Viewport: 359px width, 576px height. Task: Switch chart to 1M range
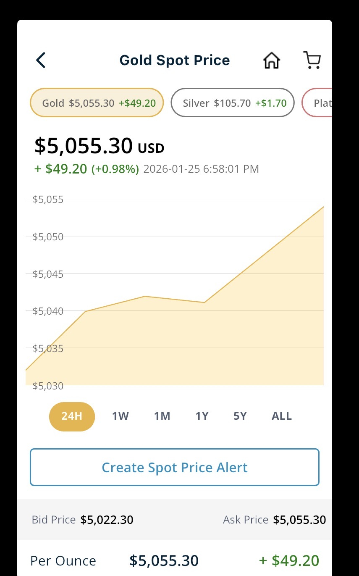pos(162,416)
